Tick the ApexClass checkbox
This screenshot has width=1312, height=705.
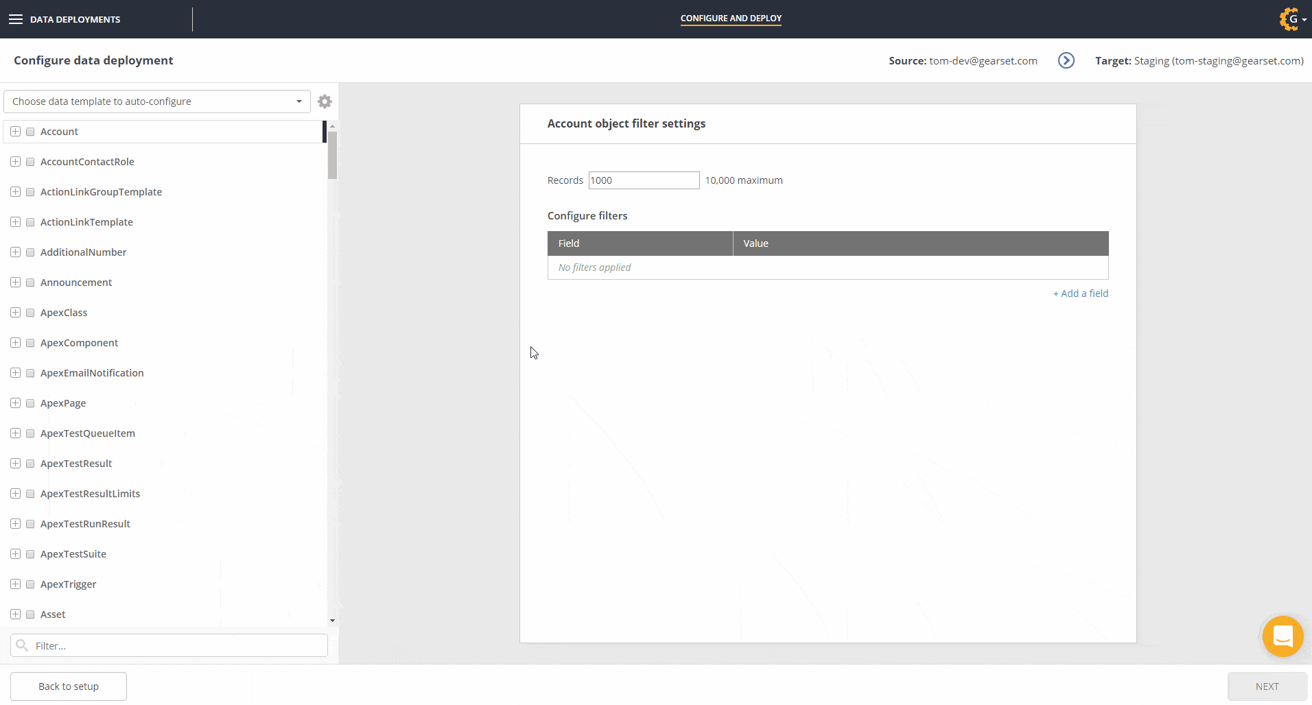coord(30,313)
